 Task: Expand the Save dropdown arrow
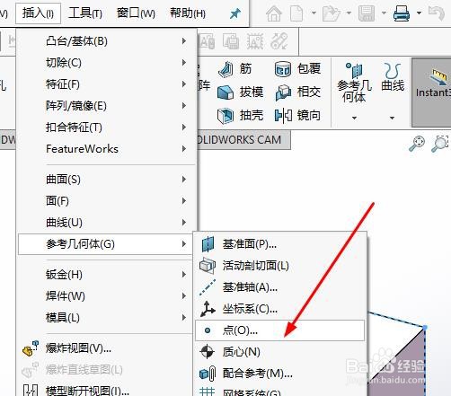pos(384,13)
